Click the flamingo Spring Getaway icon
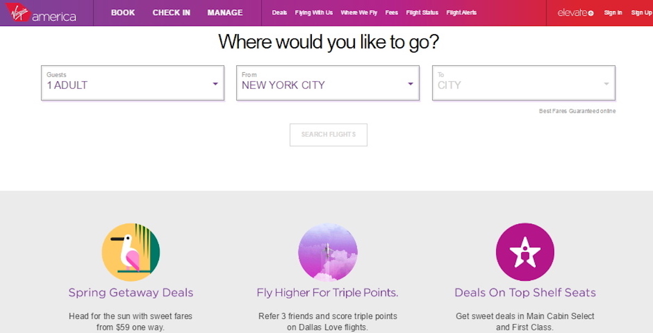Image resolution: width=653 pixels, height=333 pixels. click(131, 252)
